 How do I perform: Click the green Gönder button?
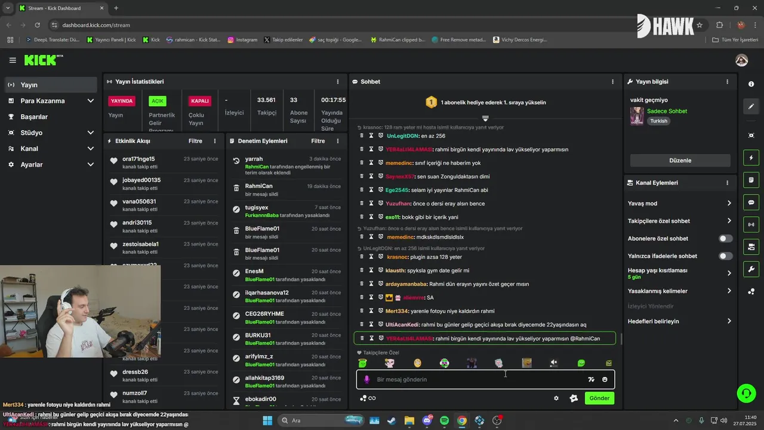pyautogui.click(x=599, y=398)
